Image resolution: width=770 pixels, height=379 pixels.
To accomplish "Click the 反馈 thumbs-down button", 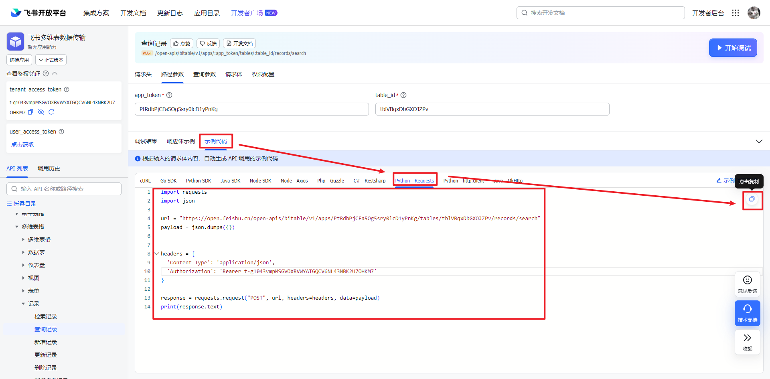I will click(x=208, y=43).
